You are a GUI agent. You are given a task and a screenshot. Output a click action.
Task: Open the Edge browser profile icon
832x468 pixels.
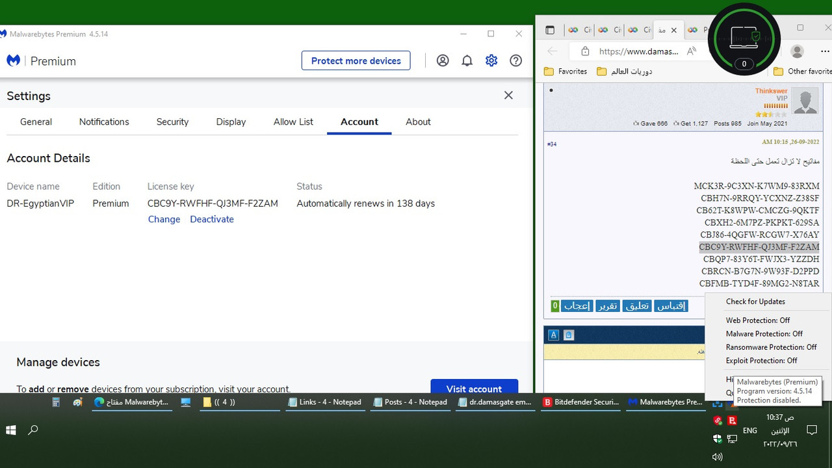[x=796, y=51]
